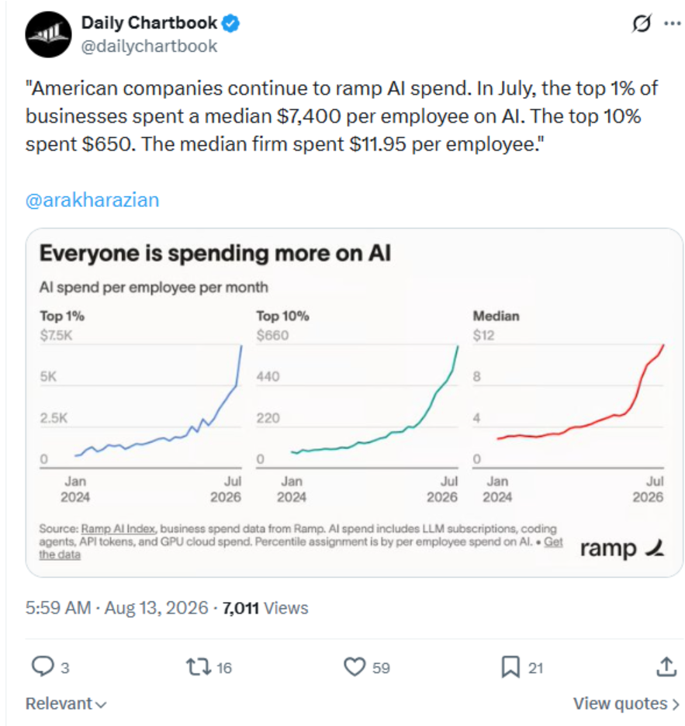
Task: Open View quotes chevron link
Action: click(x=626, y=704)
